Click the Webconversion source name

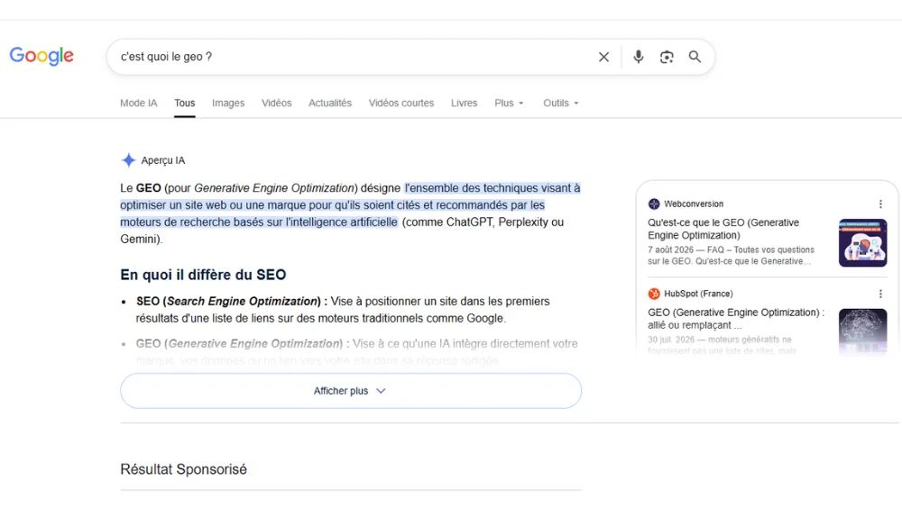[x=693, y=204]
